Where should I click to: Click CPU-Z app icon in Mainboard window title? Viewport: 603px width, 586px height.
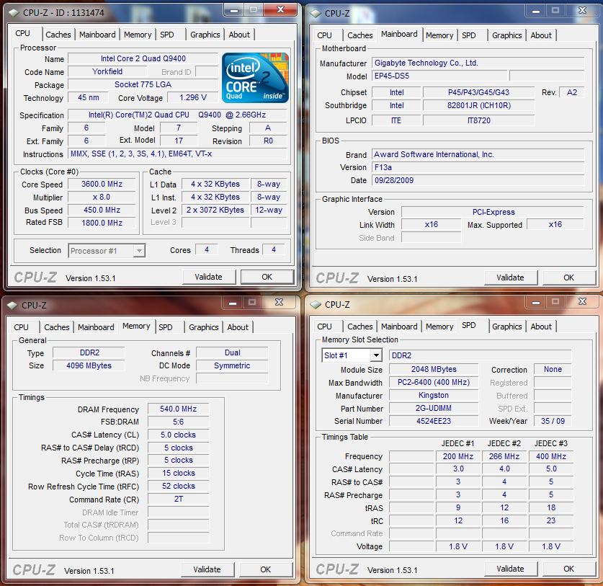click(x=316, y=14)
